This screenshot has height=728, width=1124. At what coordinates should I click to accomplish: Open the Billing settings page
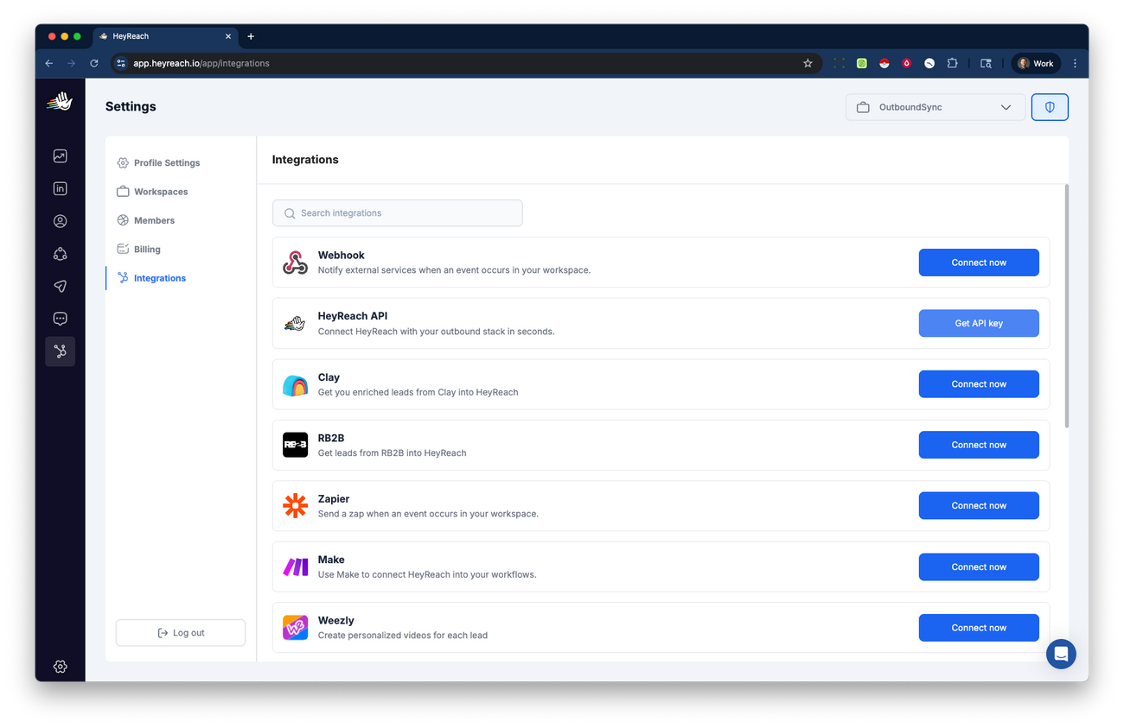149,249
